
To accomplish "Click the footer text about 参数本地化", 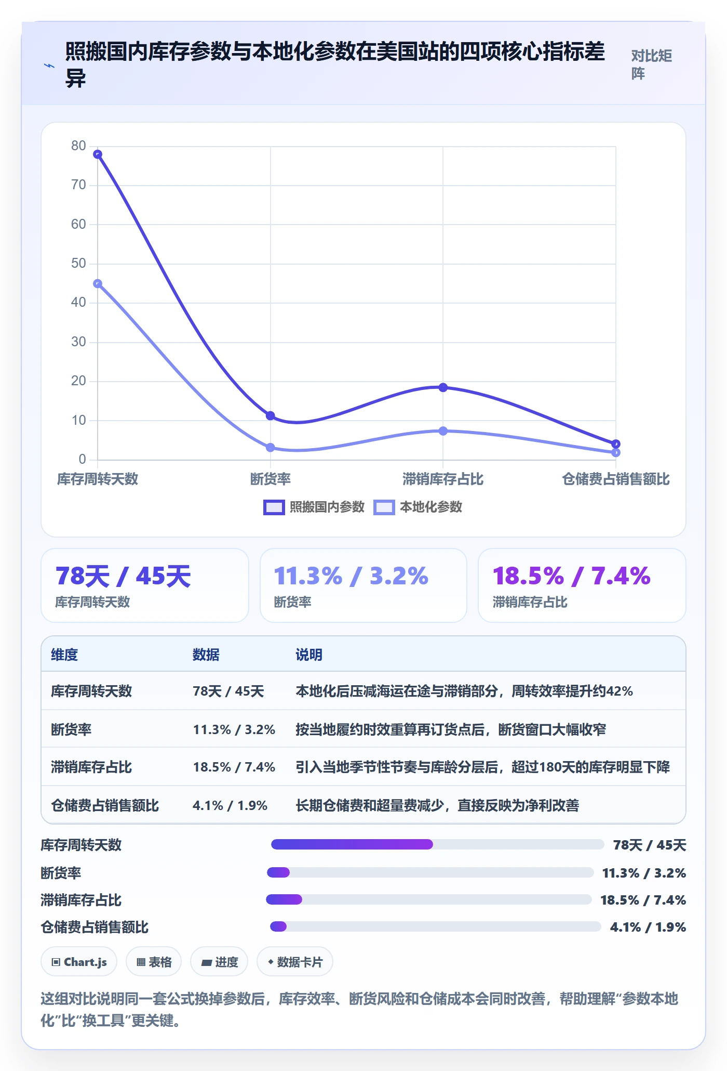I will coord(359,1010).
